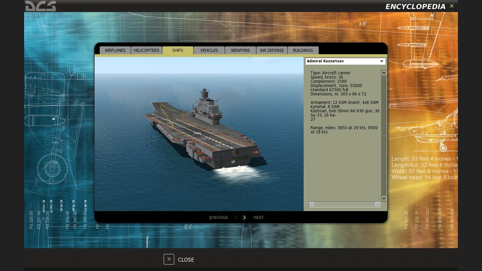Click the 'next' text link
Viewport: 482px width, 271px height.
click(x=258, y=217)
